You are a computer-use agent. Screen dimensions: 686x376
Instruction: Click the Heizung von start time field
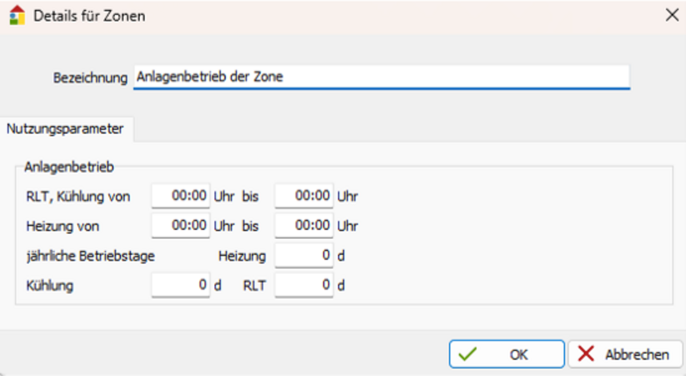(x=181, y=226)
